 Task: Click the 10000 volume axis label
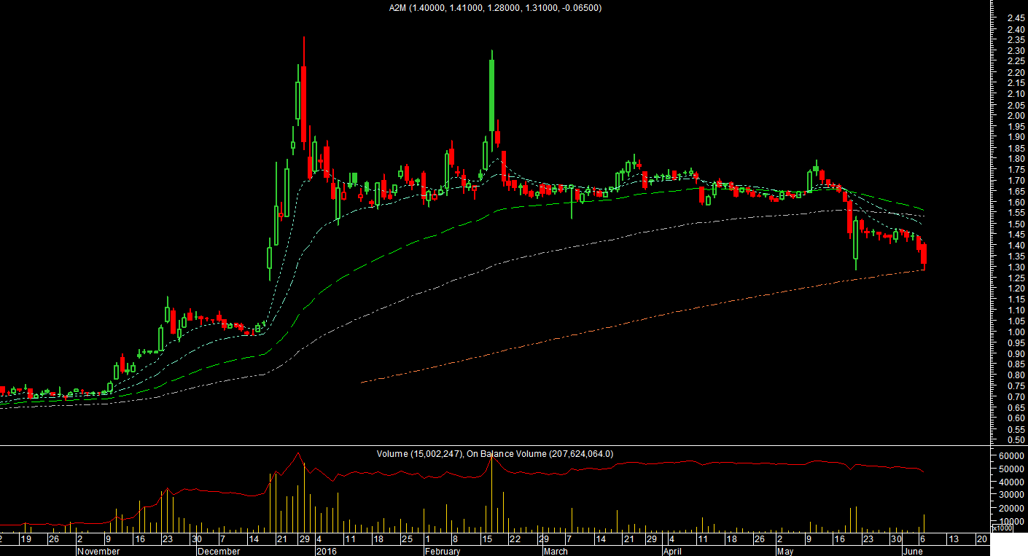coord(1013,522)
